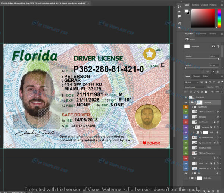
Task: Open the Character panel icon in dock
Action: (x=180, y=23)
